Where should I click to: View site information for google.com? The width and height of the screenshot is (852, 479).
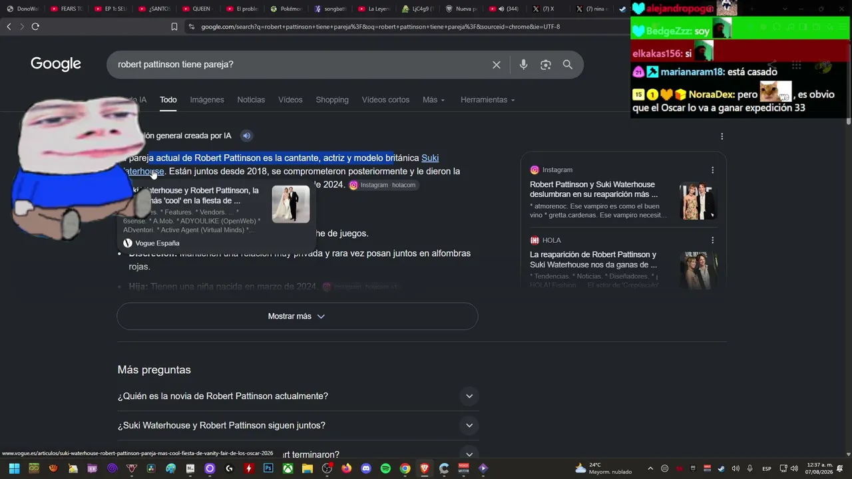point(192,27)
